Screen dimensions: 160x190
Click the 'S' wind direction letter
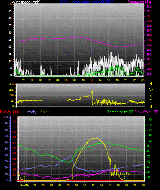click(150, 96)
